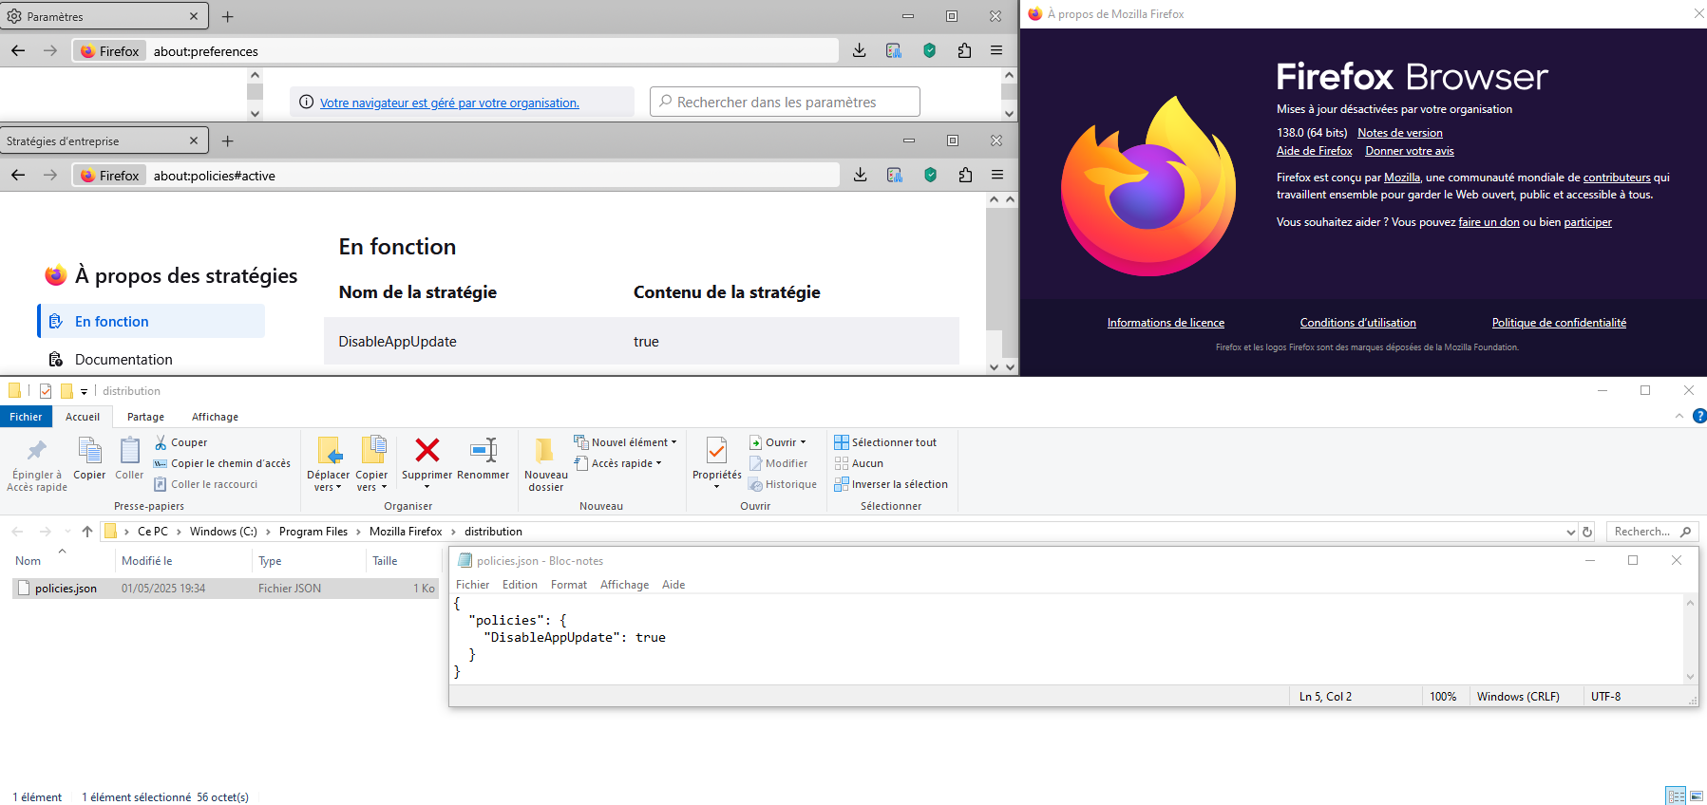Image resolution: width=1707 pixels, height=805 pixels.
Task: Click Propriétés icon in ribbon
Action: 717,450
